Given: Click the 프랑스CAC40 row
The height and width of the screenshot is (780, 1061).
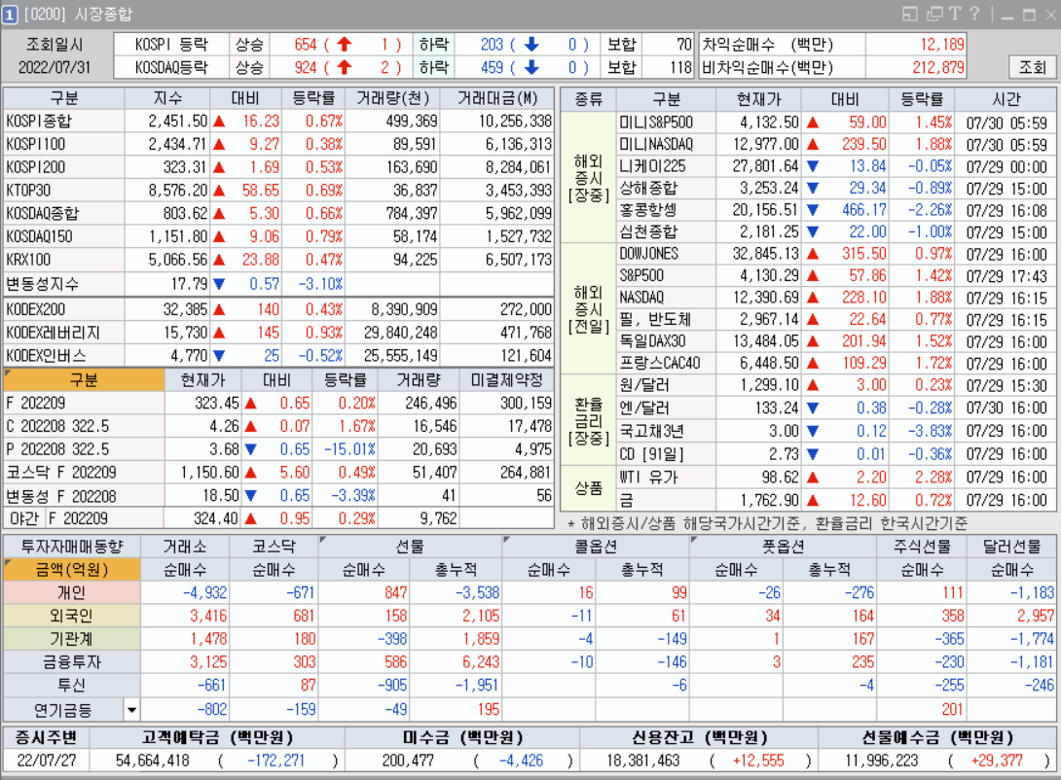Looking at the screenshot, I should 835,363.
